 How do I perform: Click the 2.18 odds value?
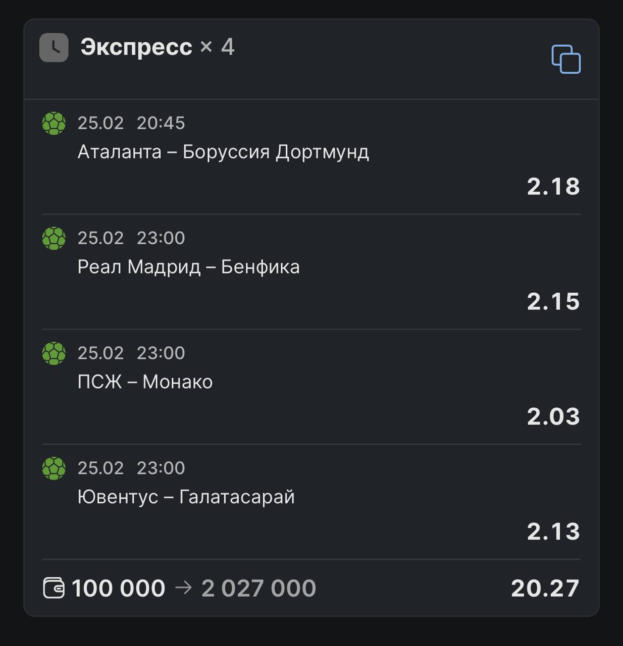(x=553, y=187)
